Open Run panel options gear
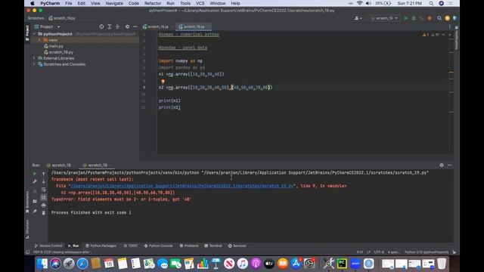Viewport: 484px width, 272px height. coord(442,165)
